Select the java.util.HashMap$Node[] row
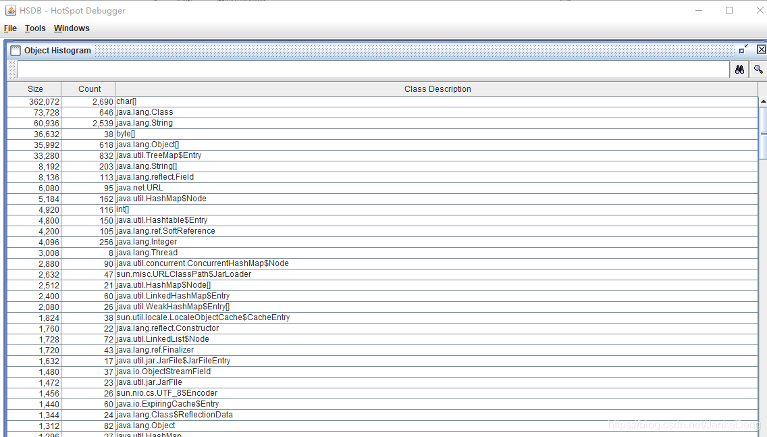Screen dimensions: 767x437 pyautogui.click(x=383, y=285)
